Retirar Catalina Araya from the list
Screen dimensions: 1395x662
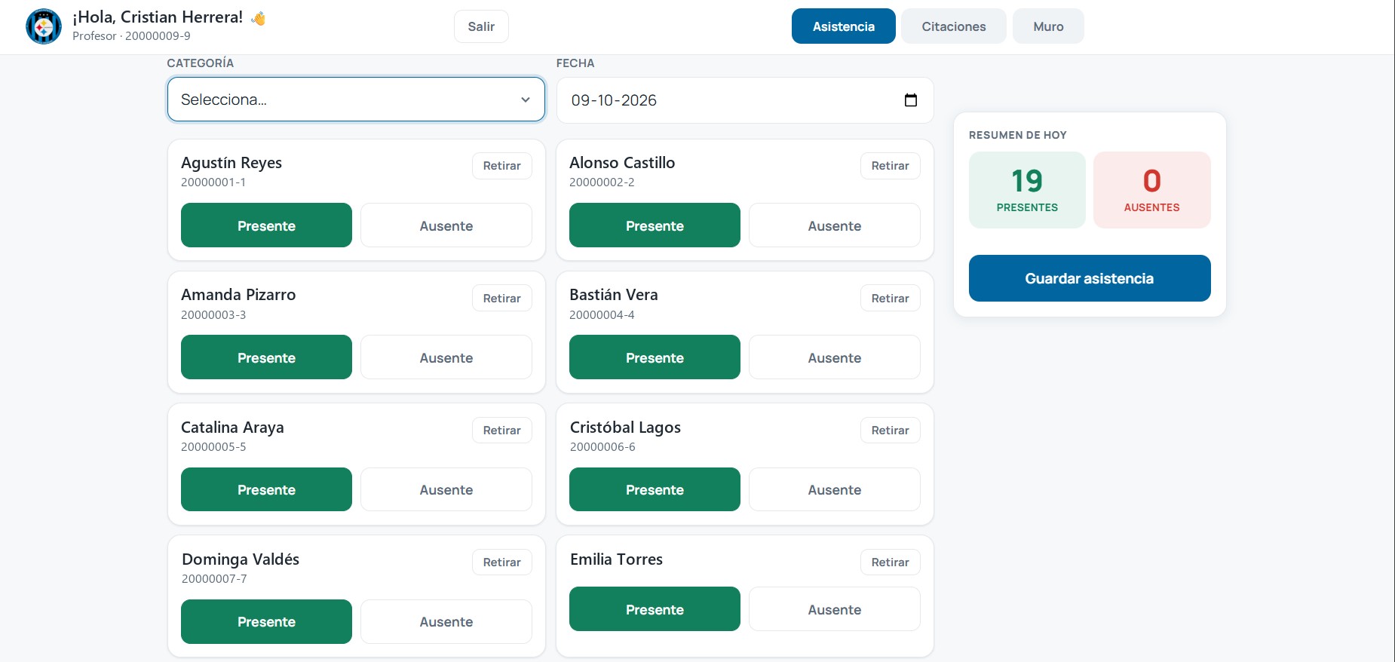502,431
